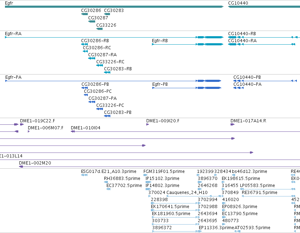Select the CG10440-RA transcript label
The image size is (300, 233).
pos(243,41)
